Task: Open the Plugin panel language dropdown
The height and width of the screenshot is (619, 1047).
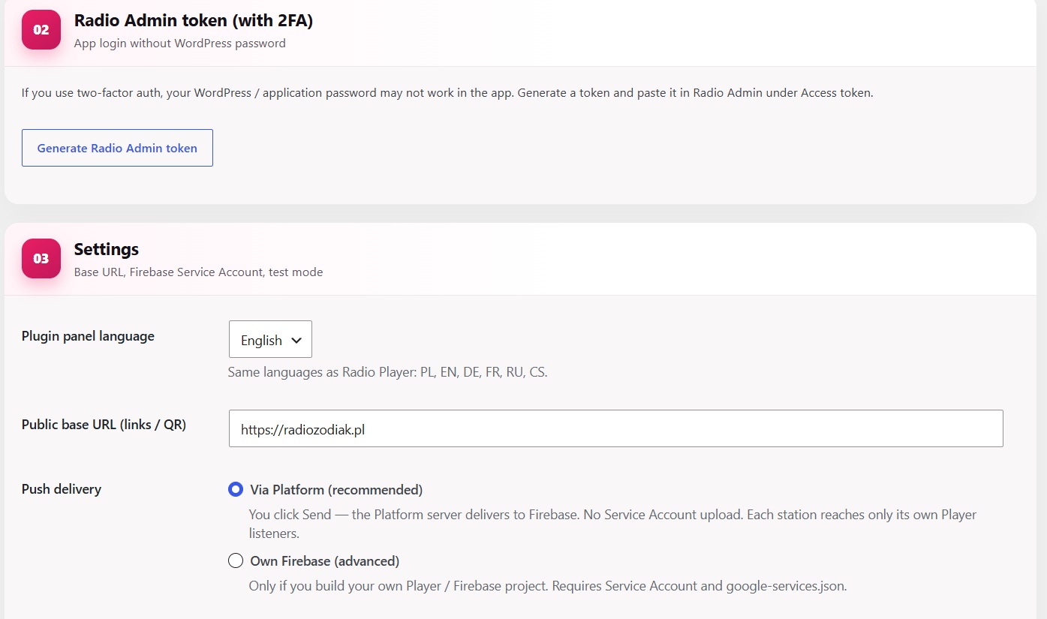Action: point(270,340)
